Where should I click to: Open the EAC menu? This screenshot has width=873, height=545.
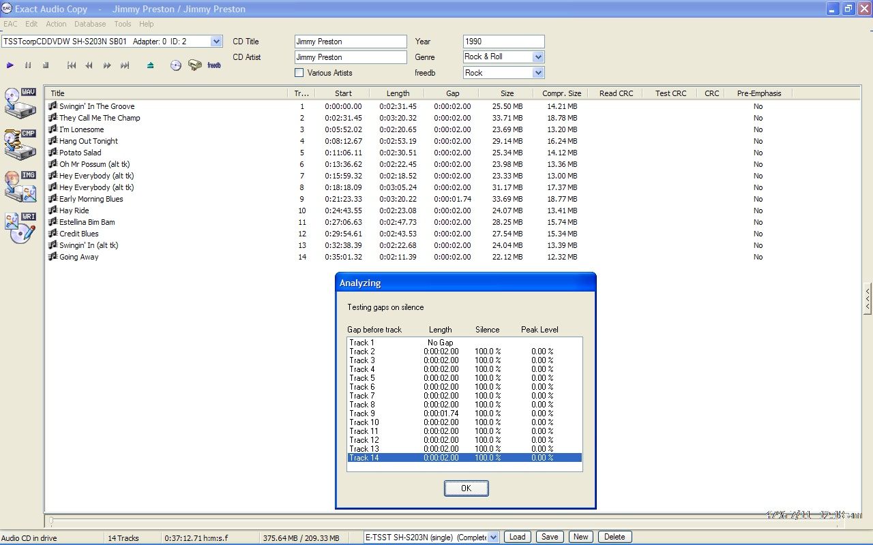(10, 24)
